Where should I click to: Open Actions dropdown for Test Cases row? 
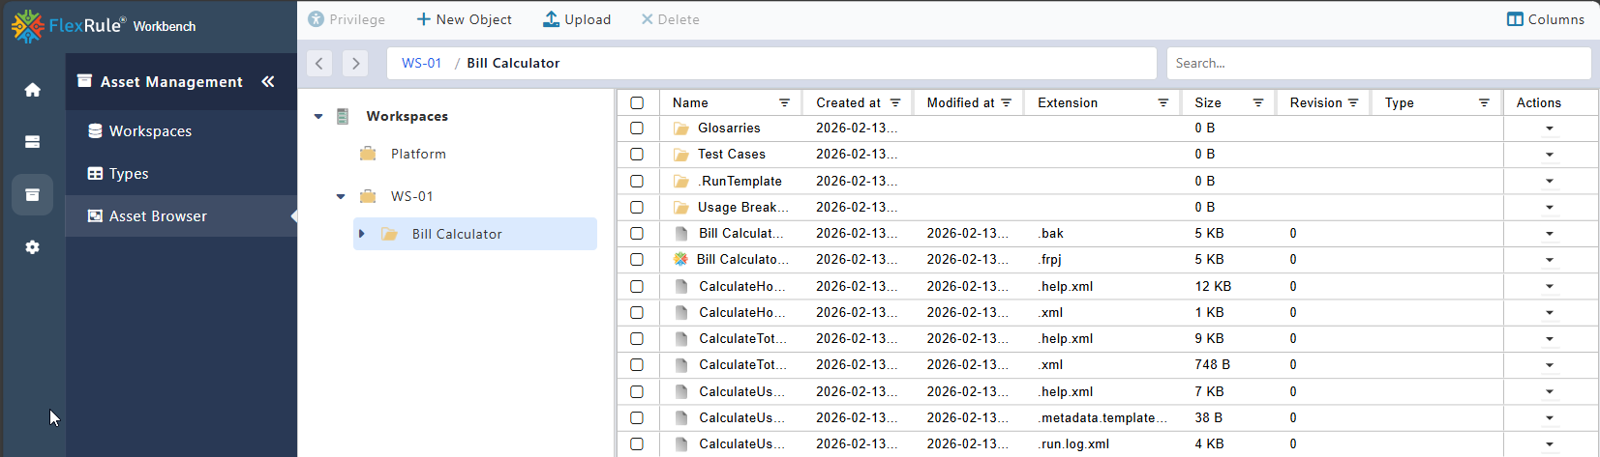[x=1550, y=155]
